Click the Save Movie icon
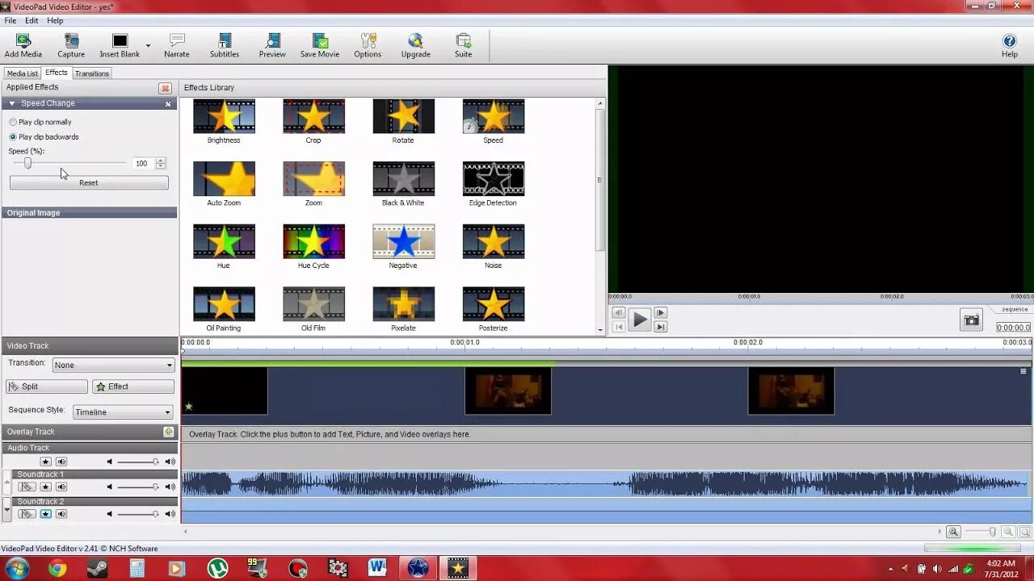 pyautogui.click(x=320, y=46)
